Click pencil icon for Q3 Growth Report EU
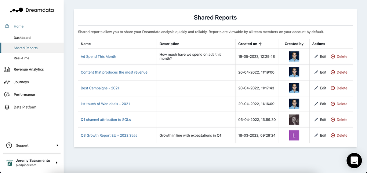 click(316, 135)
